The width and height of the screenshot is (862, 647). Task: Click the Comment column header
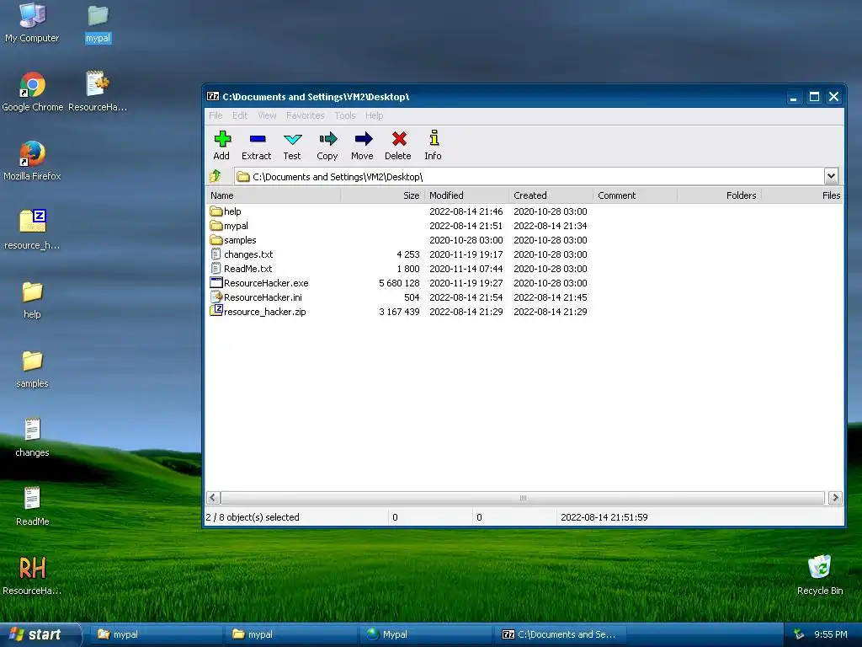tap(635, 195)
